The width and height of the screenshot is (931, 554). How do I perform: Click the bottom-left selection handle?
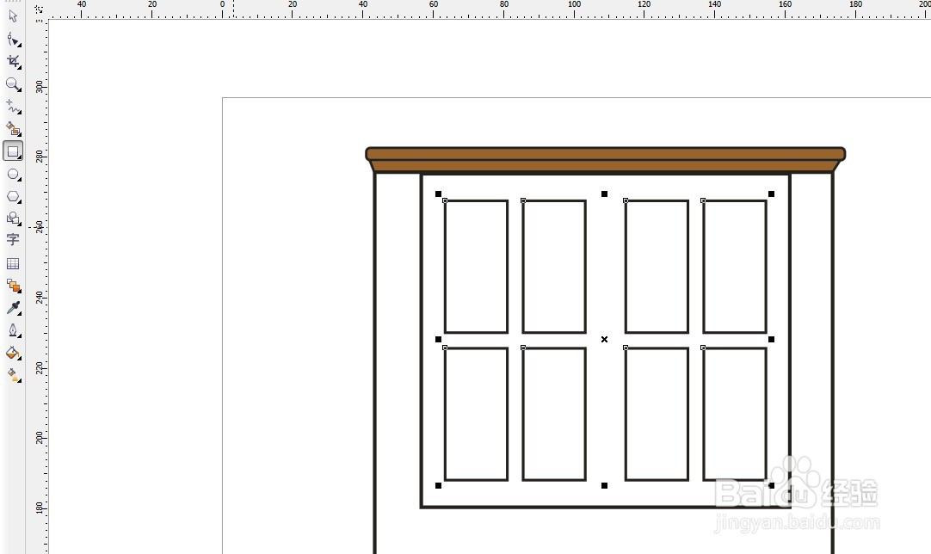438,486
